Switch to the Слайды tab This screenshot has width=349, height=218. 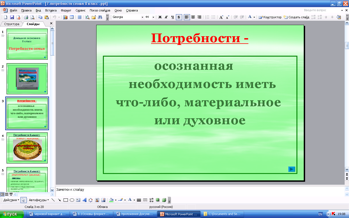[x=33, y=24]
